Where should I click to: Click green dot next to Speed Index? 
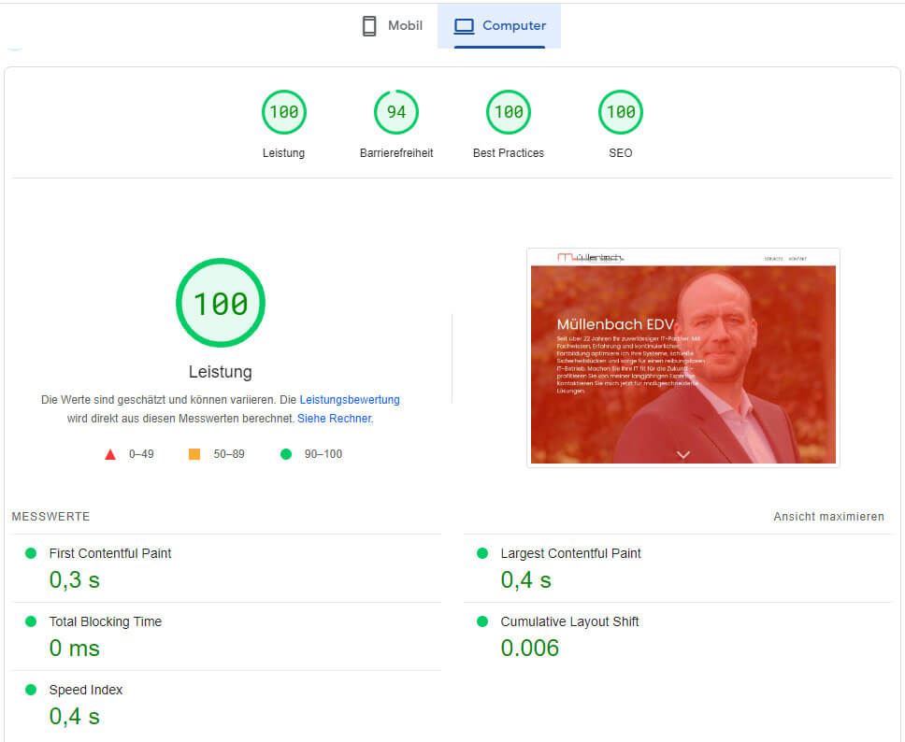tap(31, 690)
